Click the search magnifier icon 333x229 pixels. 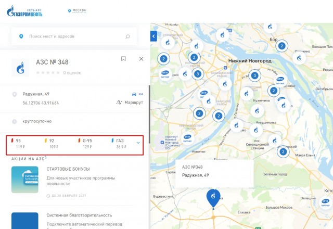(x=127, y=36)
